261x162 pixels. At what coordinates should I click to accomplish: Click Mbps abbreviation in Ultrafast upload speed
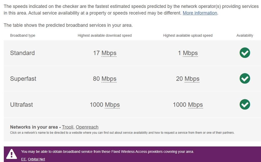195,105
